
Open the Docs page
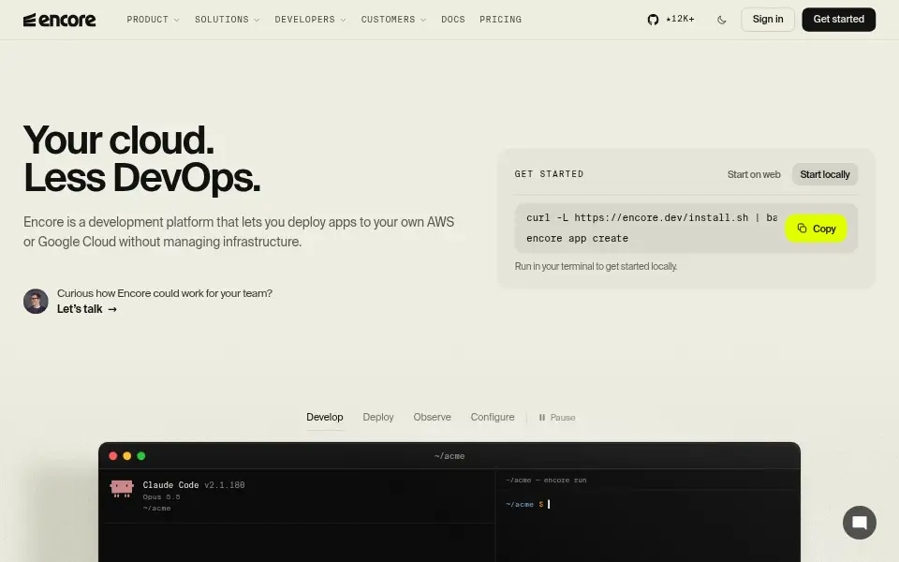(453, 20)
